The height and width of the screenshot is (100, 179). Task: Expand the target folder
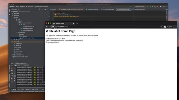click(x=13, y=42)
